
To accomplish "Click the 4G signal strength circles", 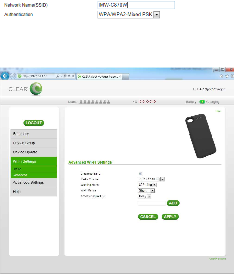I will 147,102.
